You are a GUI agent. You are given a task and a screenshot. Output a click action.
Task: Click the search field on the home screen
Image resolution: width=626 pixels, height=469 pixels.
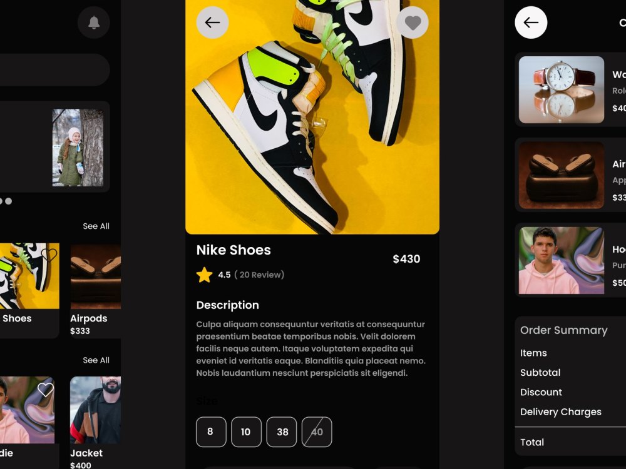point(54,69)
